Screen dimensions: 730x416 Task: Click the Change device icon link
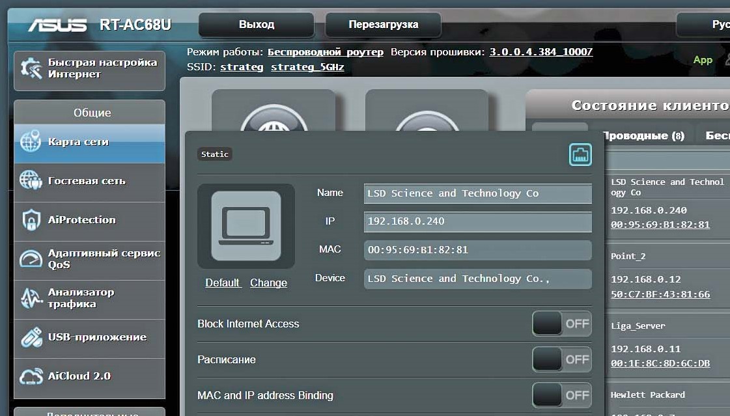point(268,283)
